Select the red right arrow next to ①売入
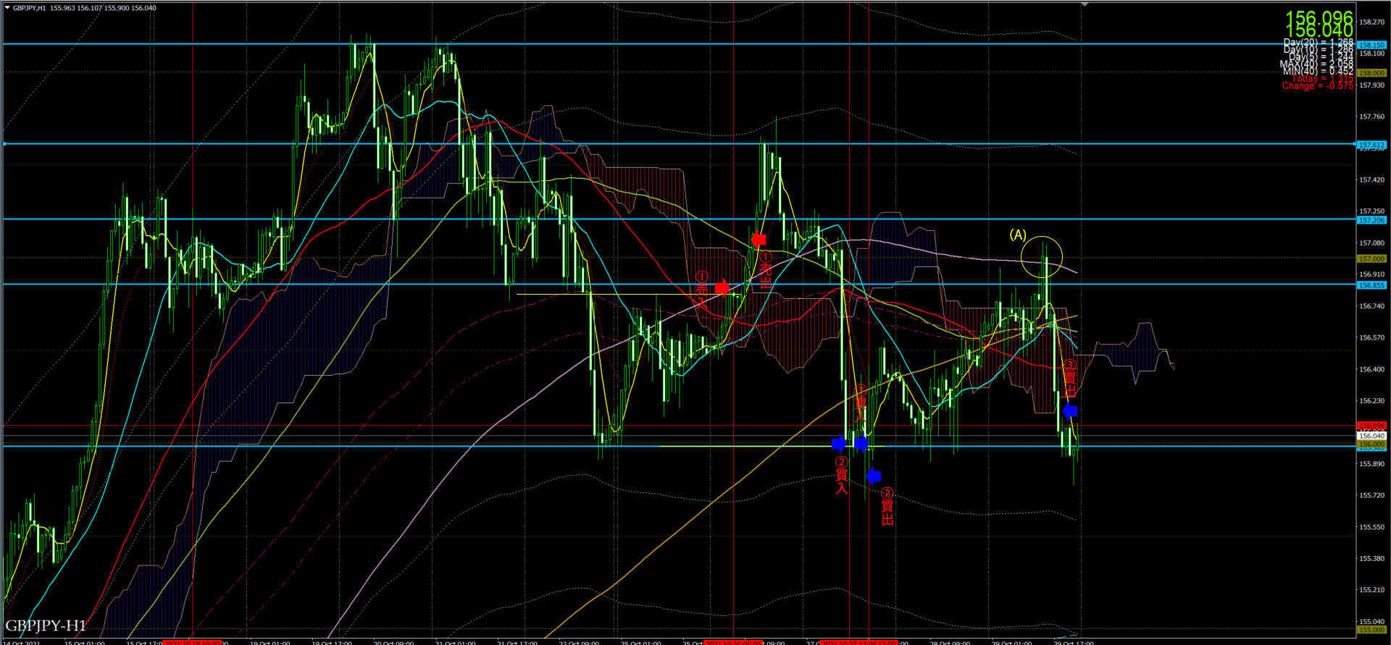Screen dimensions: 1391x645 pyautogui.click(x=722, y=288)
